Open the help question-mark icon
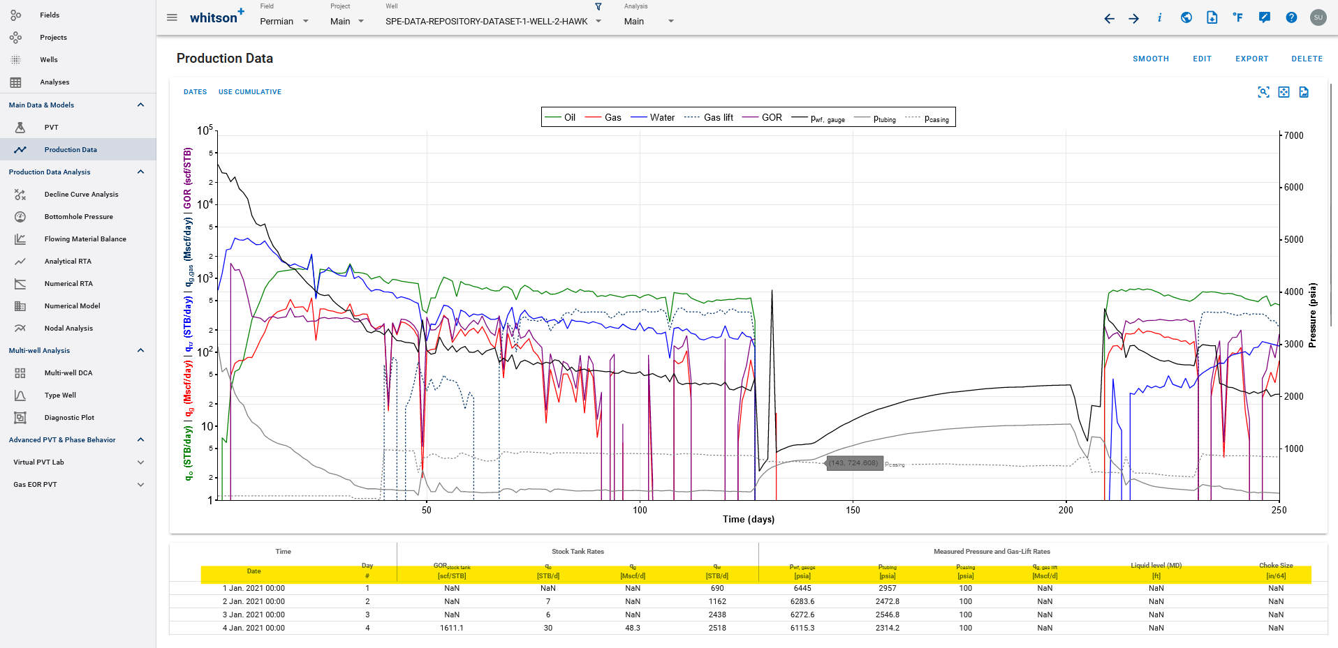Viewport: 1338px width, 648px height. tap(1291, 17)
